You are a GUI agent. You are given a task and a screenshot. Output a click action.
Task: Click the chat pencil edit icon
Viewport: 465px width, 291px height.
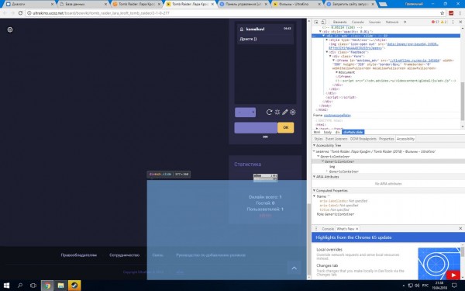pyautogui.click(x=285, y=112)
